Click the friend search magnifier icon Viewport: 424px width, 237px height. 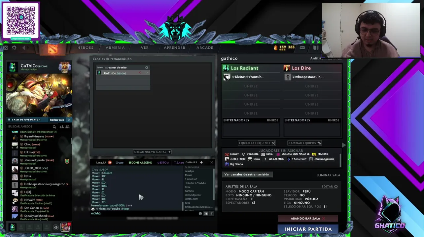click(54, 127)
